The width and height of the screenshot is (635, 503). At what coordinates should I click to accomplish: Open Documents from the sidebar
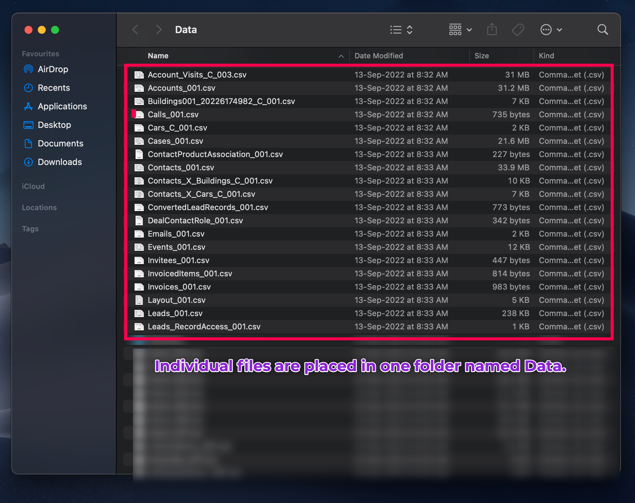click(x=60, y=143)
